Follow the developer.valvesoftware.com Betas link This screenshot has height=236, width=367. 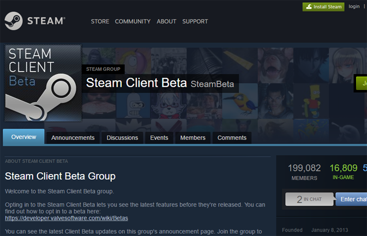[67, 218]
